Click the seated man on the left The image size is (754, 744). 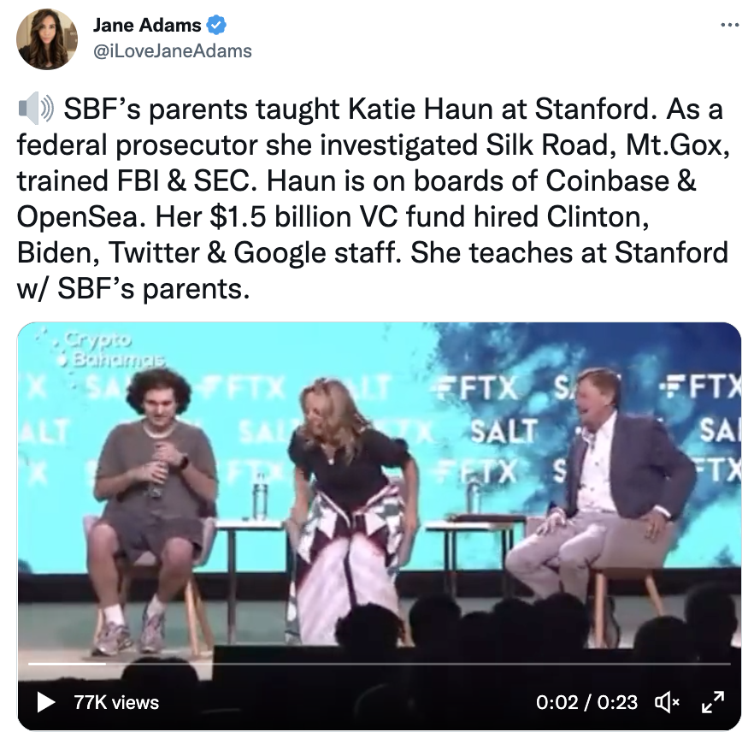(152, 511)
